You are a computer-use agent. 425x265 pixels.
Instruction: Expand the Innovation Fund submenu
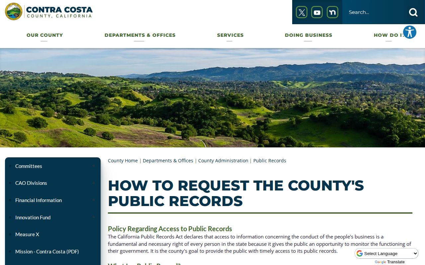(94, 217)
